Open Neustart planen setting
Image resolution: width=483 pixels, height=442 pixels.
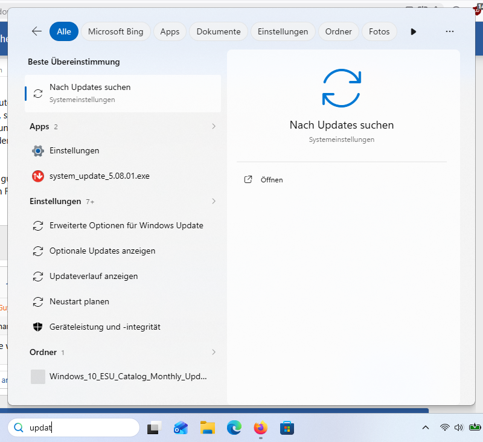[123, 301]
